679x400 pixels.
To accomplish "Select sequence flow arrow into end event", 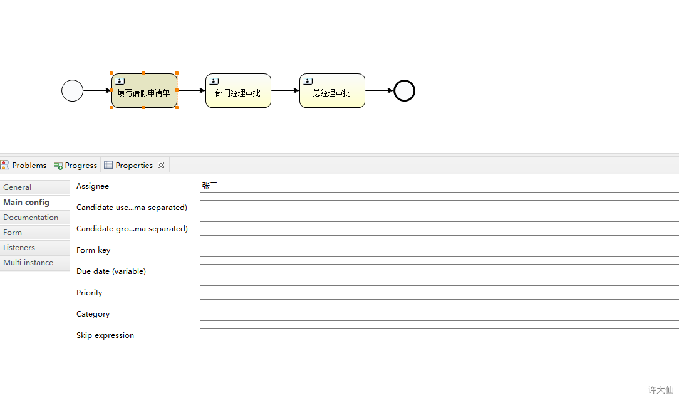I will click(380, 90).
